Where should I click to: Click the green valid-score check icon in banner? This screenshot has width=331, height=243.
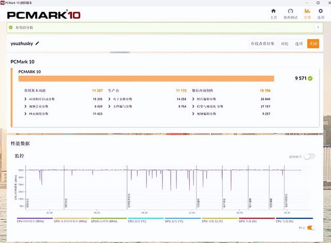pos(11,27)
